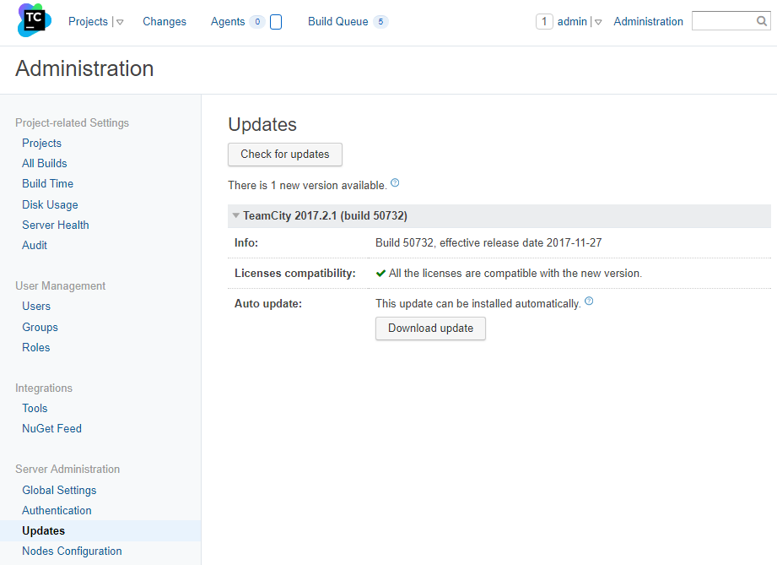Open Projects in top navigation
The image size is (777, 565).
click(x=88, y=22)
